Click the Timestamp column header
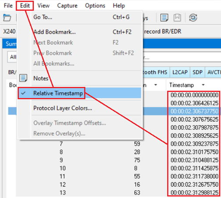This screenshot has height=198, width=221. click(x=182, y=85)
